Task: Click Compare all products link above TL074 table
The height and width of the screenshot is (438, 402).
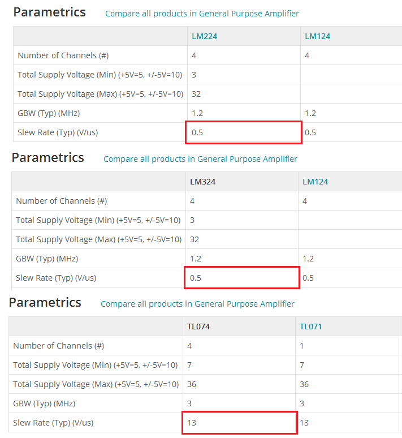Action: pos(197,304)
